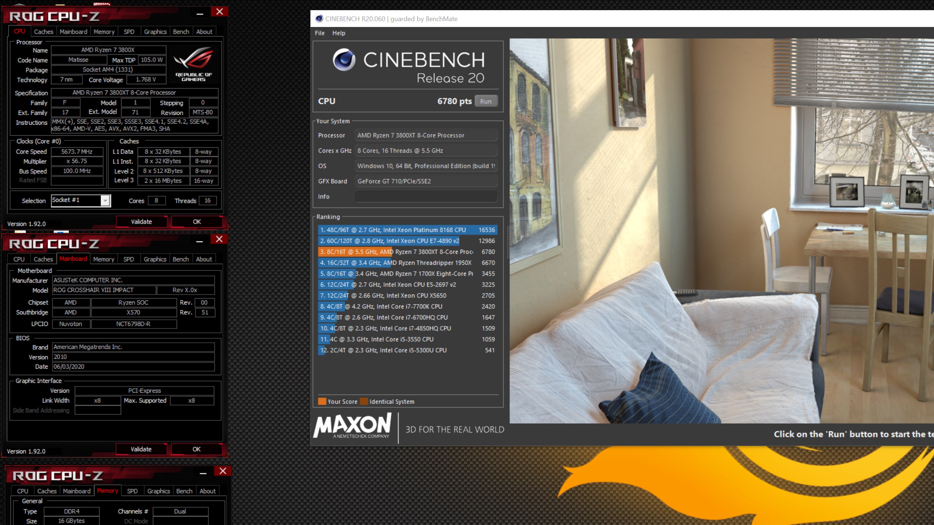Viewport: 934px width, 525px height.
Task: Click the brown Identical System legend swatch
Action: (x=363, y=401)
